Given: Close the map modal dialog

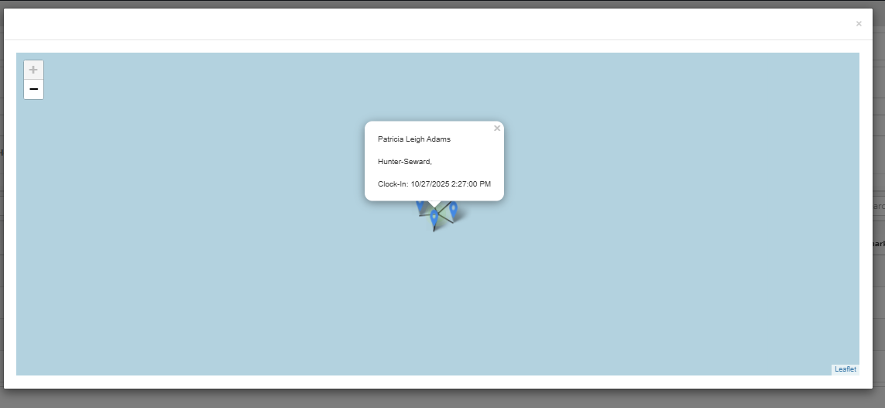Looking at the screenshot, I should point(858,24).
